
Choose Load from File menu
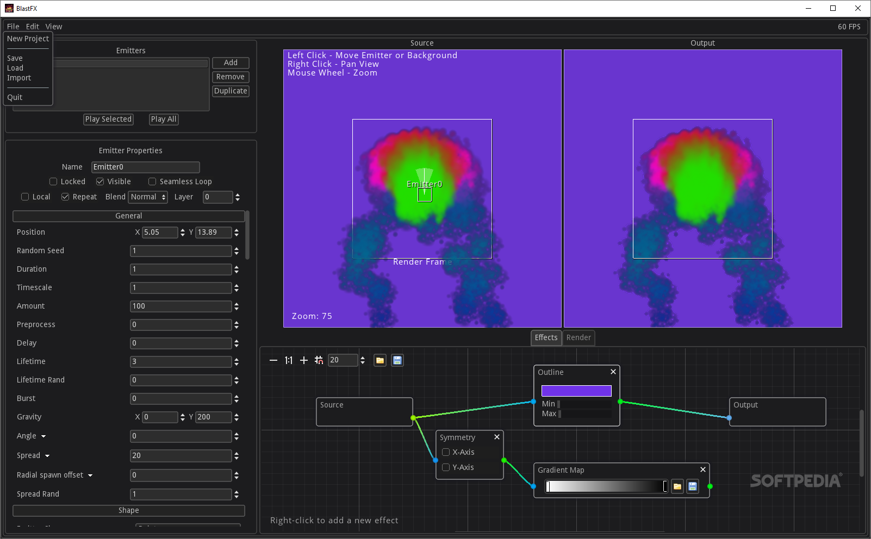(x=15, y=68)
